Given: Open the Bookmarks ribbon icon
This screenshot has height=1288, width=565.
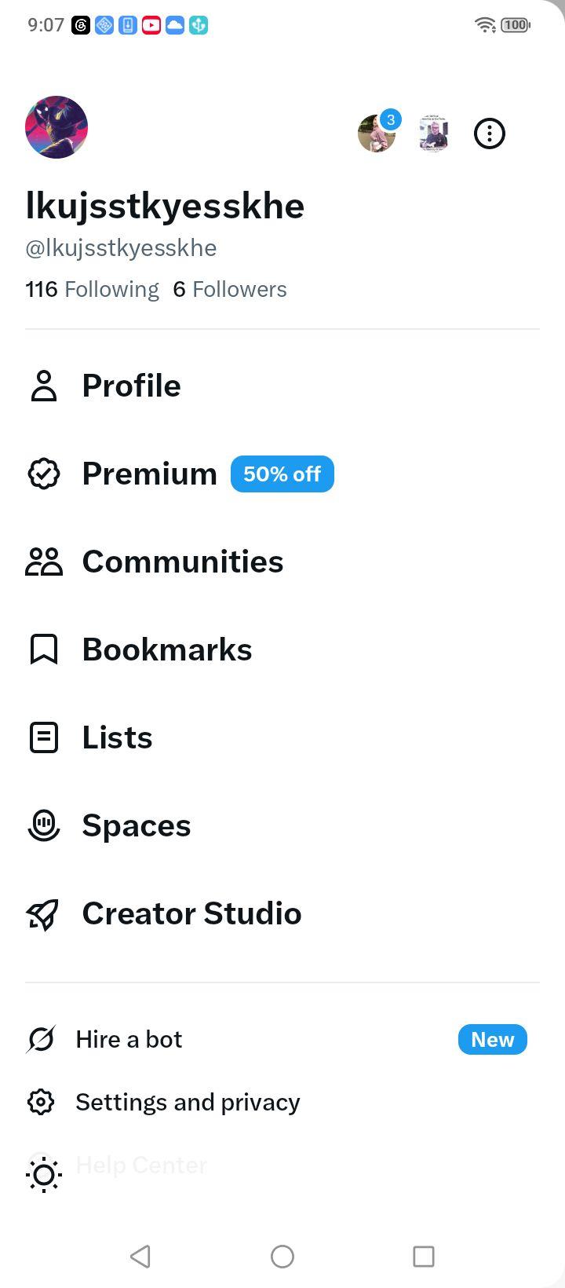Looking at the screenshot, I should point(44,649).
